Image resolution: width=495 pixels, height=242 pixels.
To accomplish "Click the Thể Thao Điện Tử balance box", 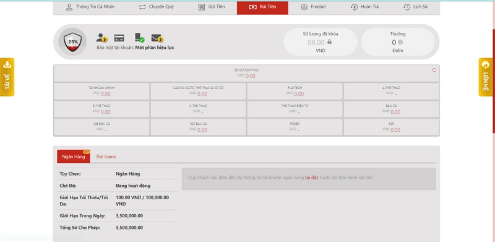I will click(295, 110).
